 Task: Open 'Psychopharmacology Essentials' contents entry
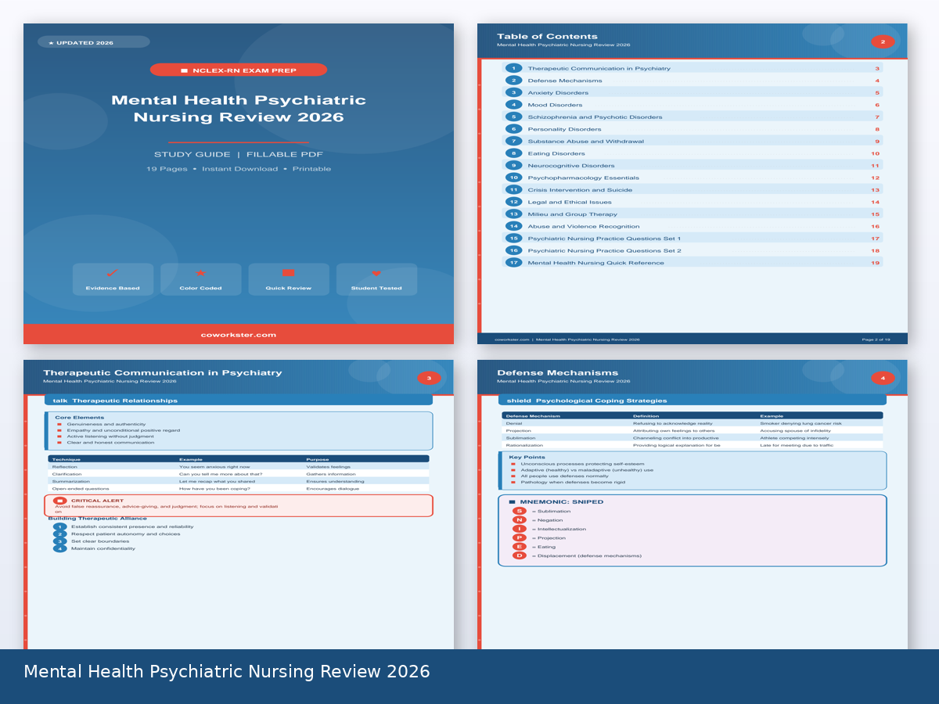click(583, 178)
